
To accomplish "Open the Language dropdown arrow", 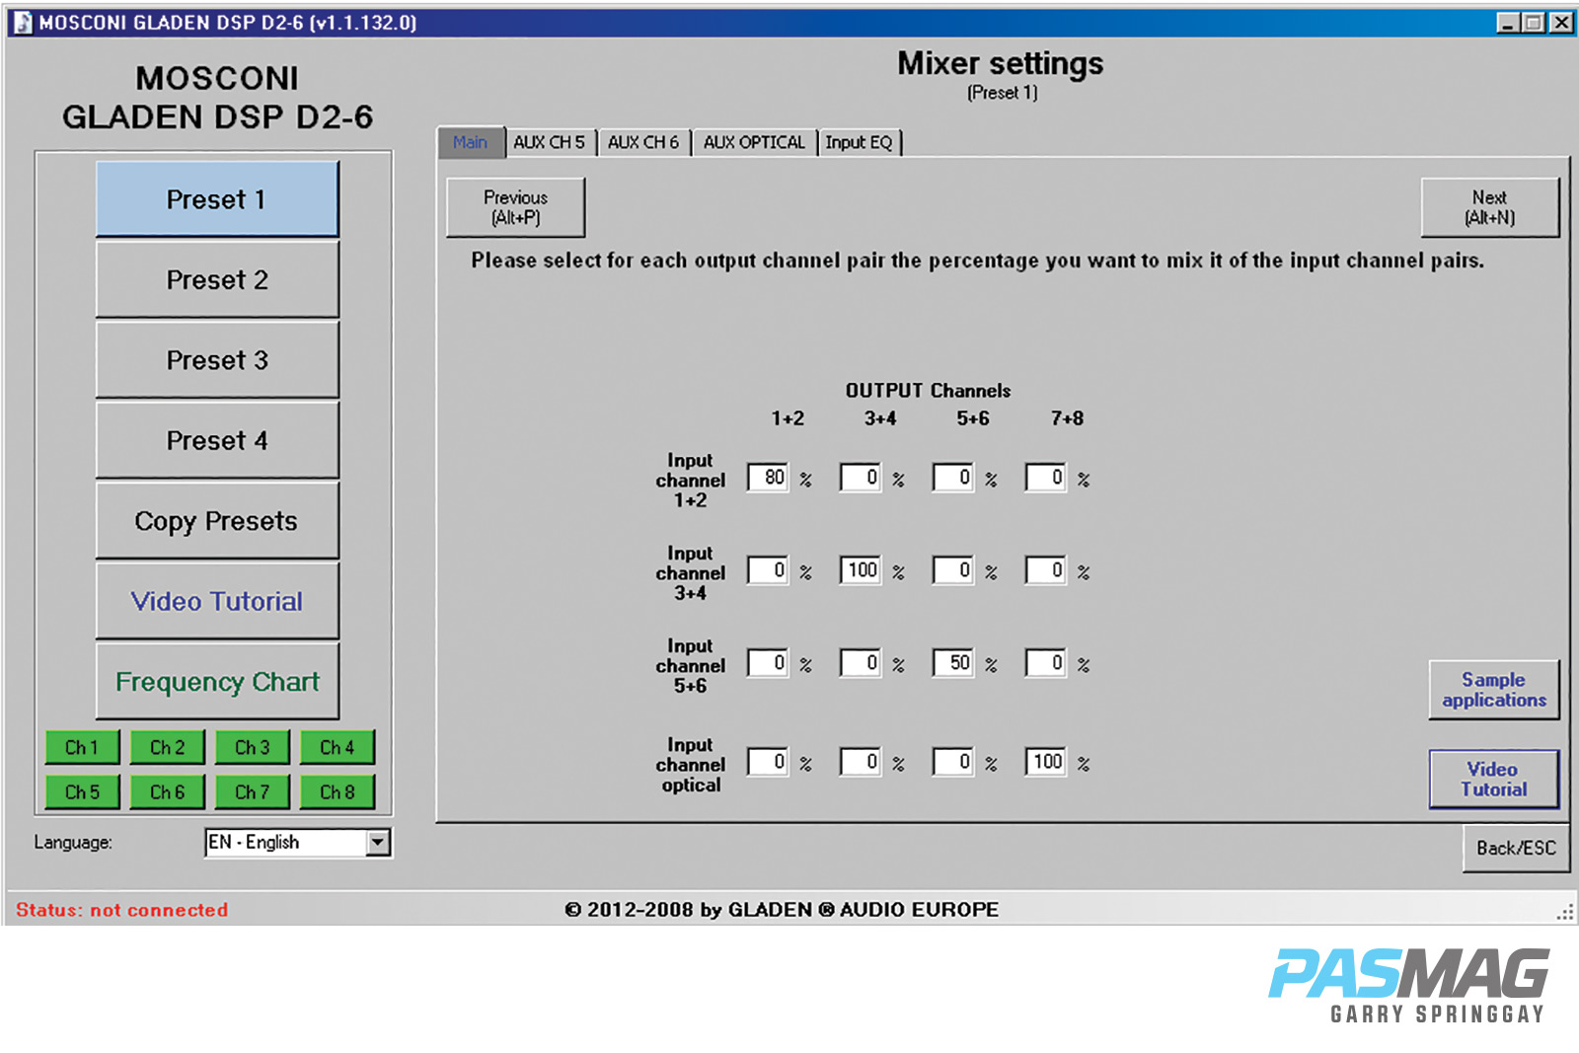I will [x=378, y=842].
